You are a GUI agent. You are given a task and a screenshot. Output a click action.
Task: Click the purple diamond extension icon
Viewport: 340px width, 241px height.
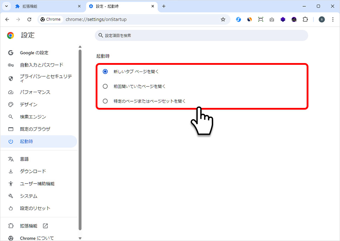pyautogui.click(x=283, y=19)
